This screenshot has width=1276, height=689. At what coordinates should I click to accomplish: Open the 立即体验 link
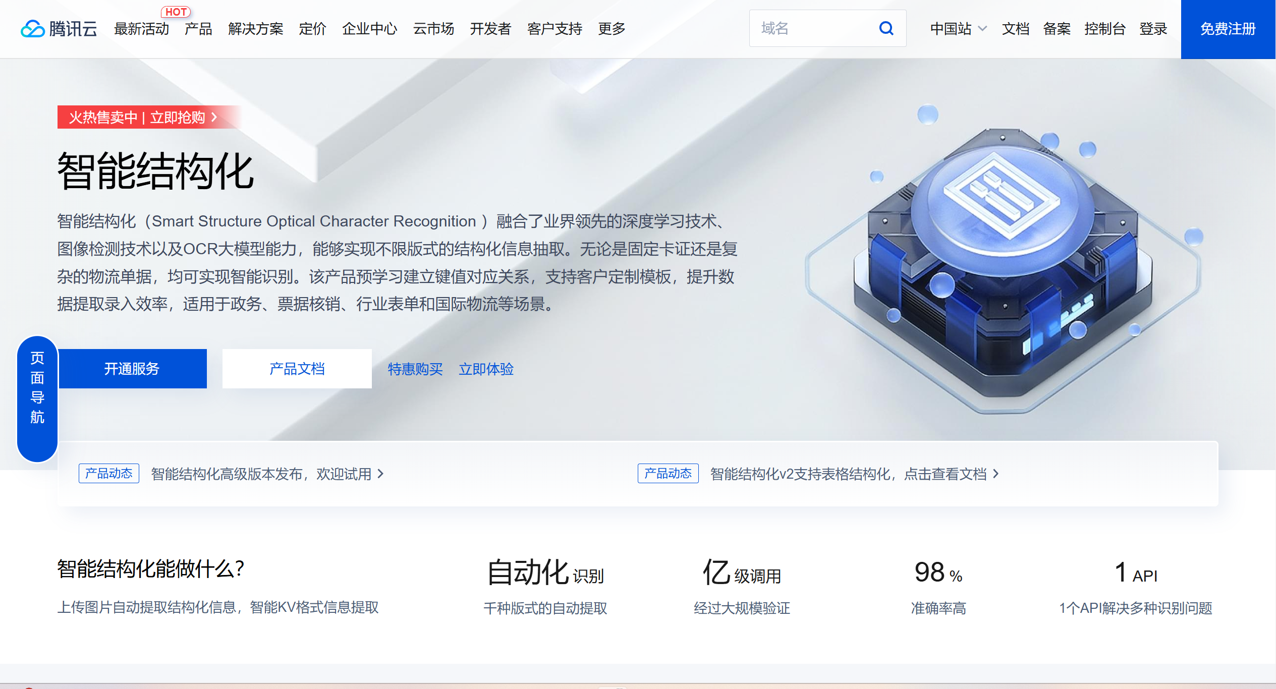486,369
